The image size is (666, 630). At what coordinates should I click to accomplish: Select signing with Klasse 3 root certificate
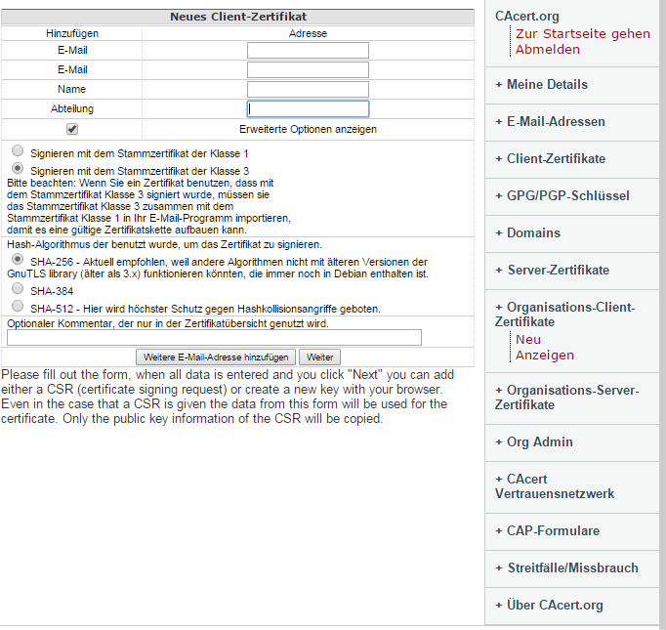click(18, 169)
